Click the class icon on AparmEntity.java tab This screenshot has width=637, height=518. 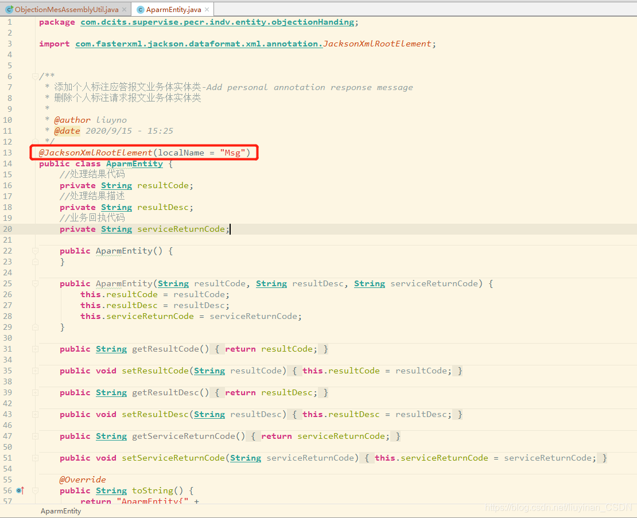[x=139, y=9]
